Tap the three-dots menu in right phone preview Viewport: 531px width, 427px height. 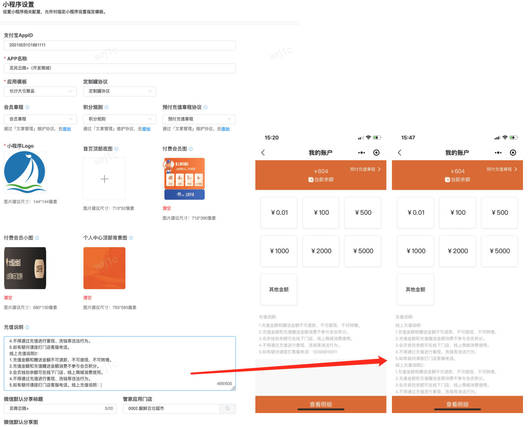tap(498, 153)
